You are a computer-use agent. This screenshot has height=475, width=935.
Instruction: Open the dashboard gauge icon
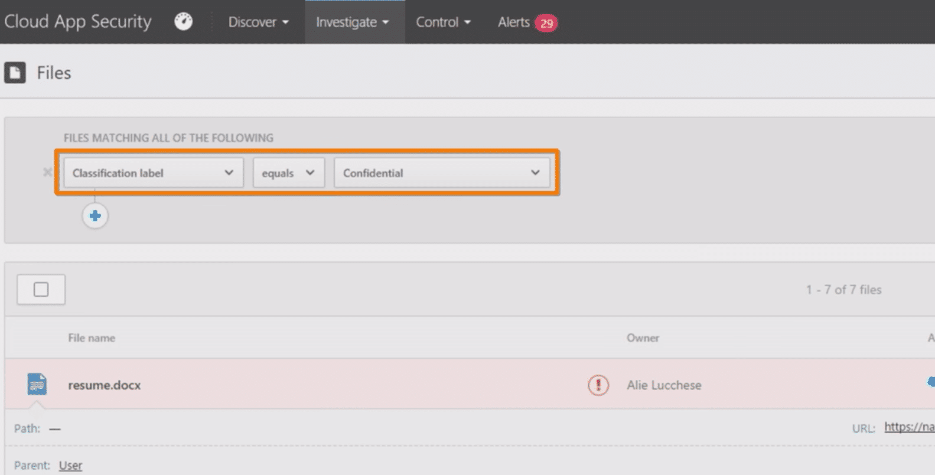[183, 22]
